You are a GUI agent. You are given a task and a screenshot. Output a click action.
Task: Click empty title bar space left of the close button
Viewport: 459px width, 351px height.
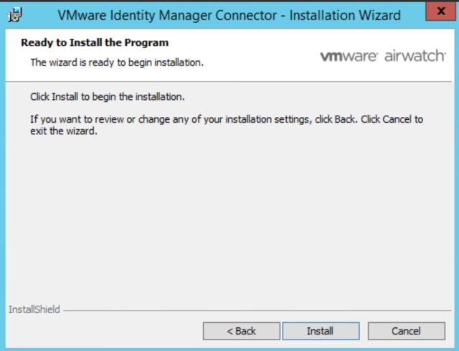coord(410,15)
